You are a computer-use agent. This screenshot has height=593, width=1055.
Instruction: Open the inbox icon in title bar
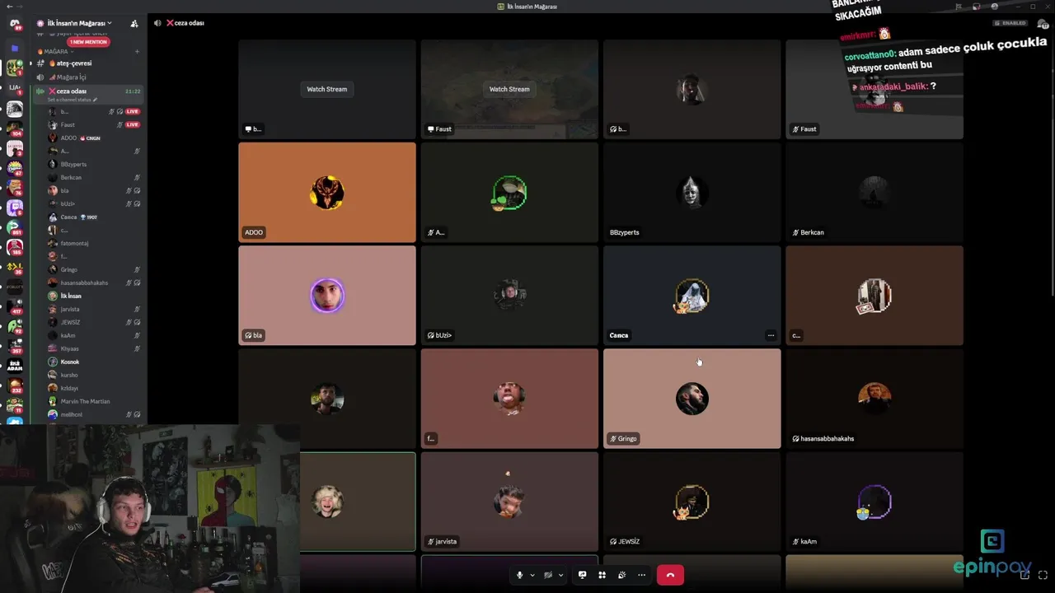(976, 7)
